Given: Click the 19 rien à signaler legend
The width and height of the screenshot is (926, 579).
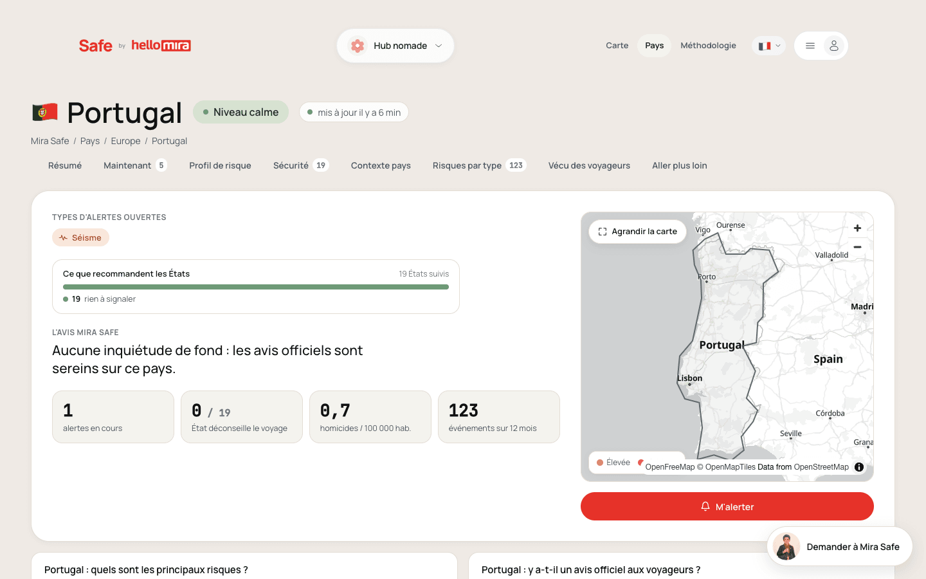Looking at the screenshot, I should pos(100,299).
